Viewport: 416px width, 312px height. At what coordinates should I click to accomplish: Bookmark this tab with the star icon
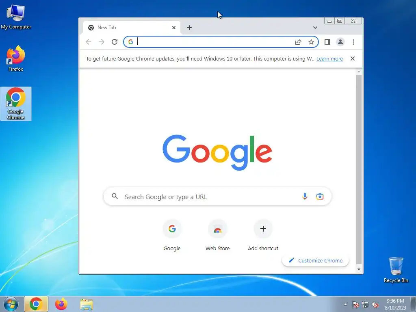click(x=311, y=42)
